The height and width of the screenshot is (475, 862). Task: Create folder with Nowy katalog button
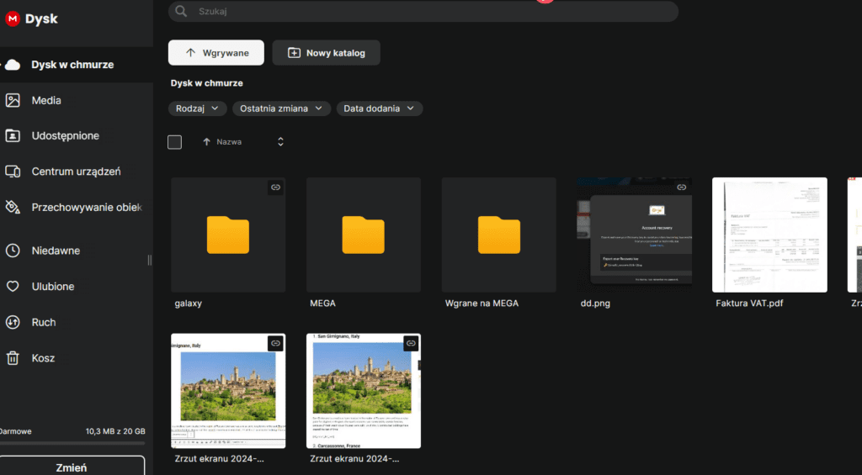(x=326, y=53)
